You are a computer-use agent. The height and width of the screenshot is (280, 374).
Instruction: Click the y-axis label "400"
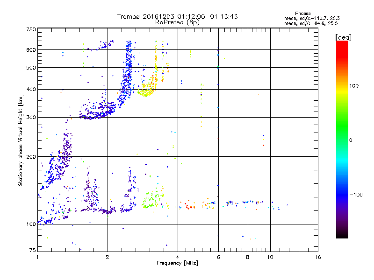pyautogui.click(x=31, y=89)
